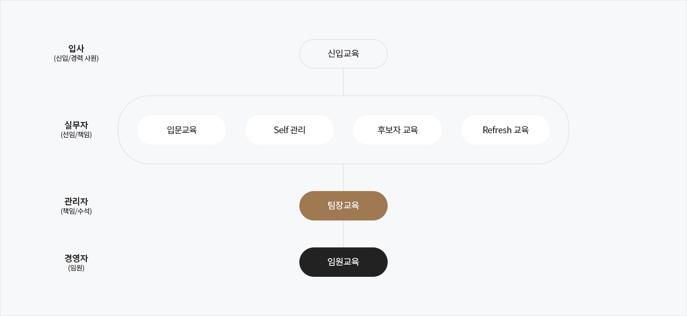Screen dimensions: 687x316
Task: Click the 신입교육 pill box
Action: 343,54
